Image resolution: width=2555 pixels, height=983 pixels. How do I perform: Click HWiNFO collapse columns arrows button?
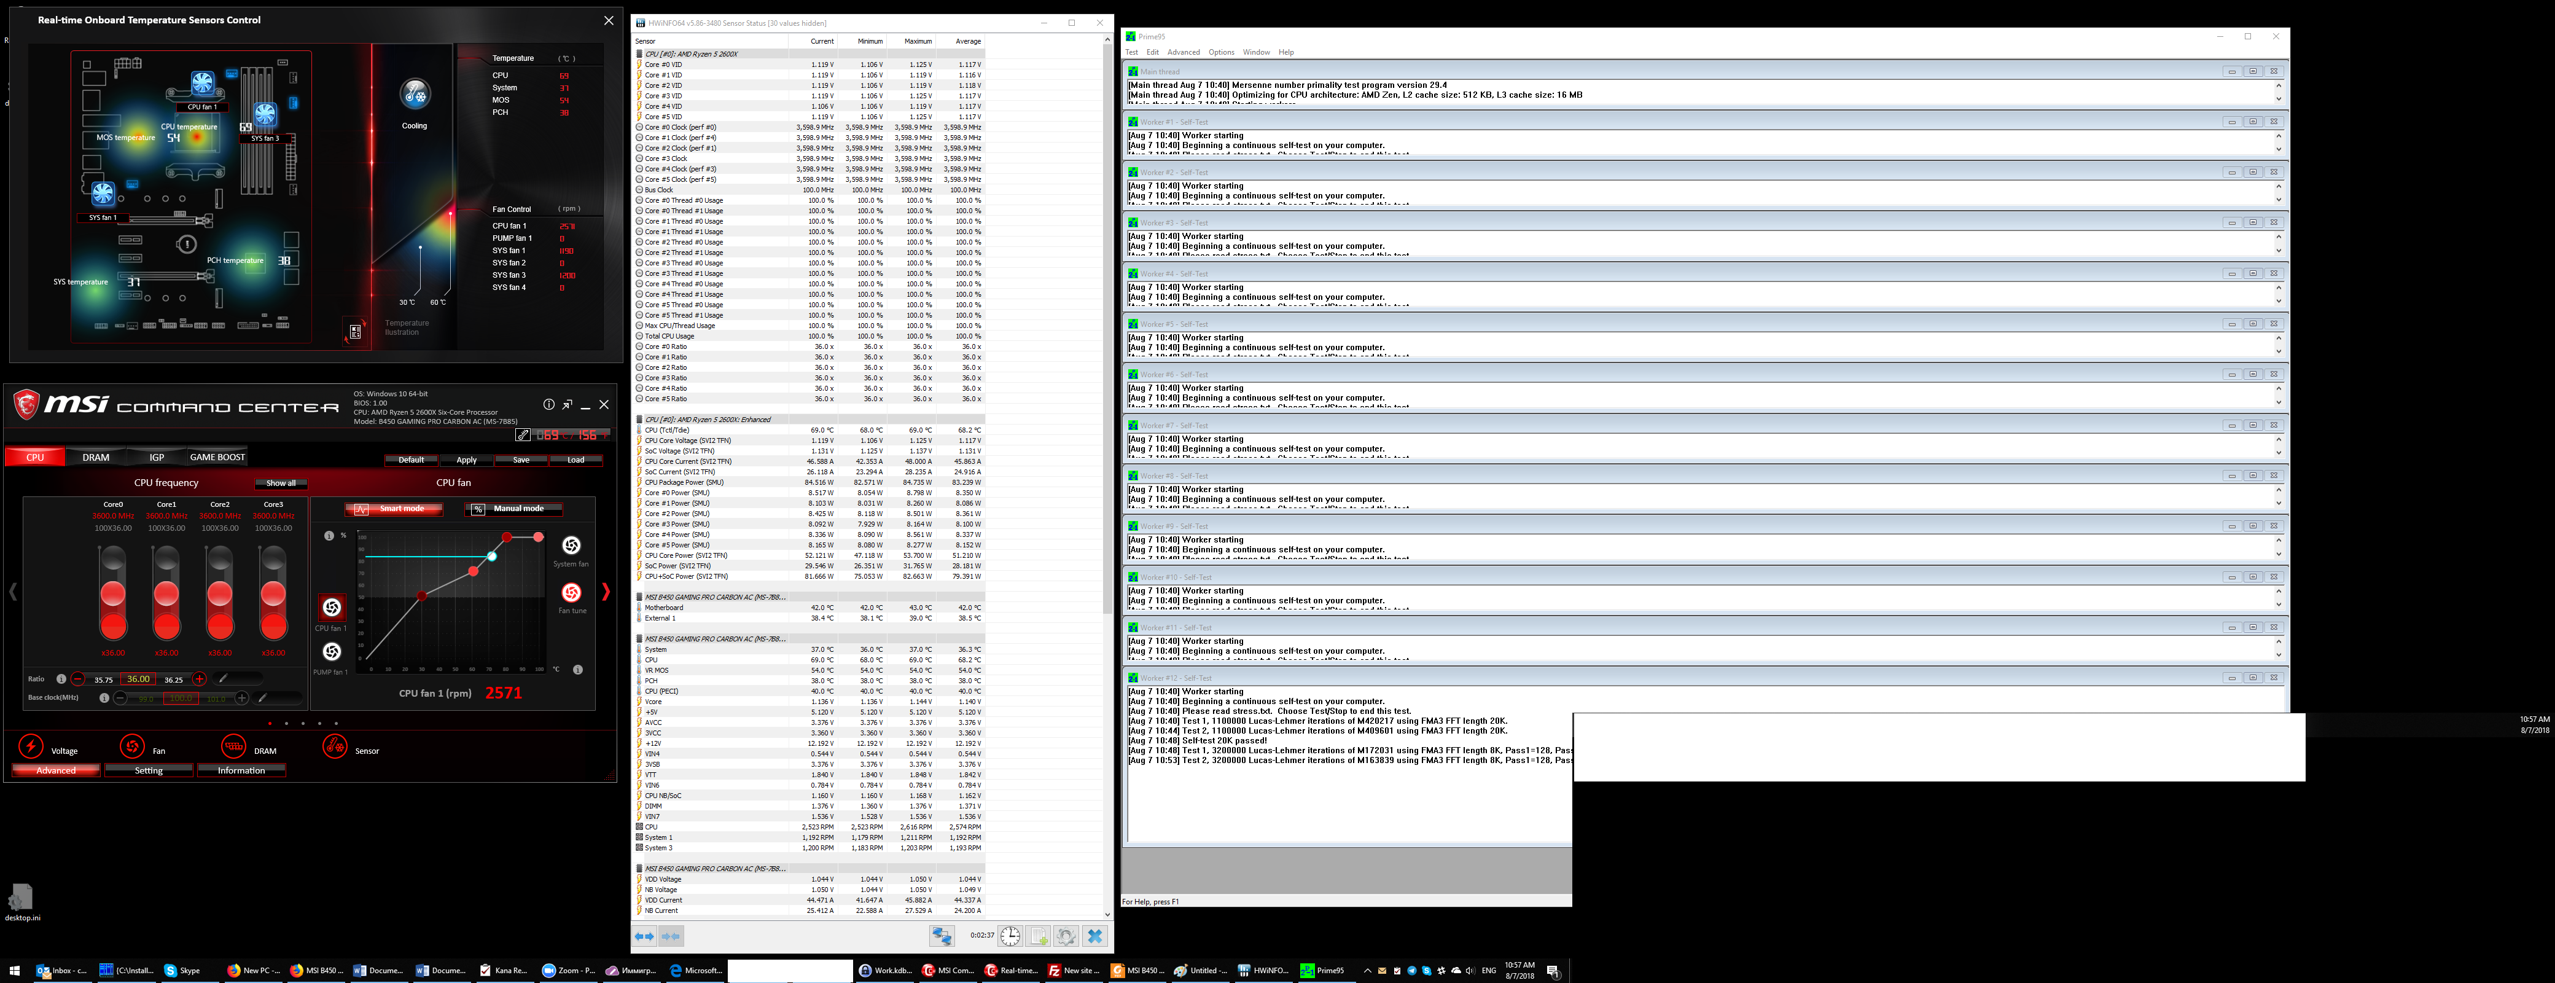tap(671, 936)
